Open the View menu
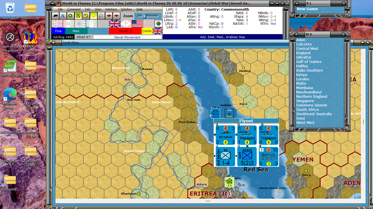 coord(98,9)
